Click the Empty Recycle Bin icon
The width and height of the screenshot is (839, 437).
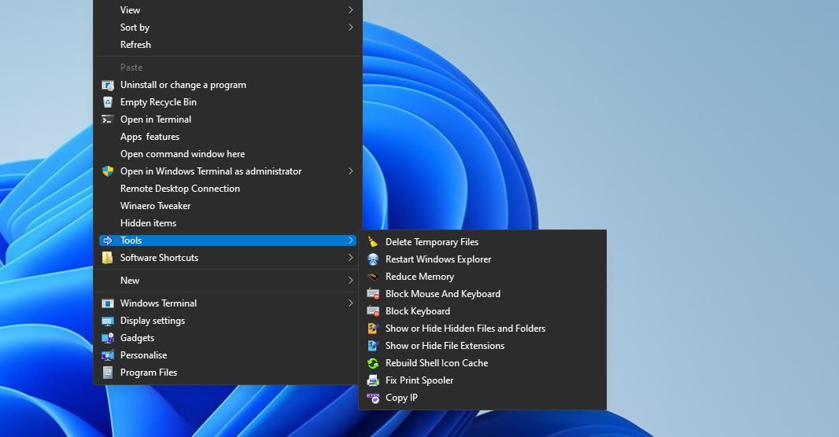[x=108, y=102]
